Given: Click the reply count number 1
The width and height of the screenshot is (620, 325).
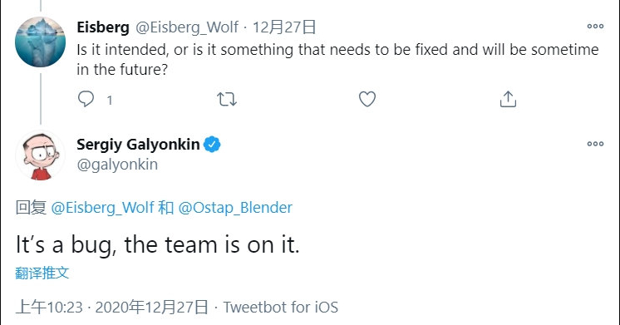Looking at the screenshot, I should point(110,100).
